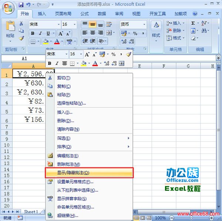Screen dimensions: 222x221
Task: Increase indent in ribbon
Action: click(x=92, y=41)
